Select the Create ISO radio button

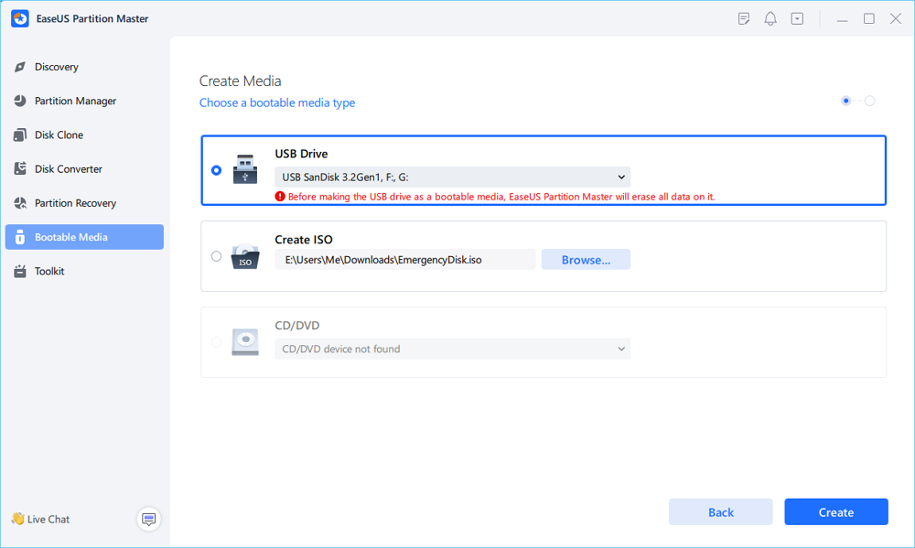pyautogui.click(x=216, y=256)
